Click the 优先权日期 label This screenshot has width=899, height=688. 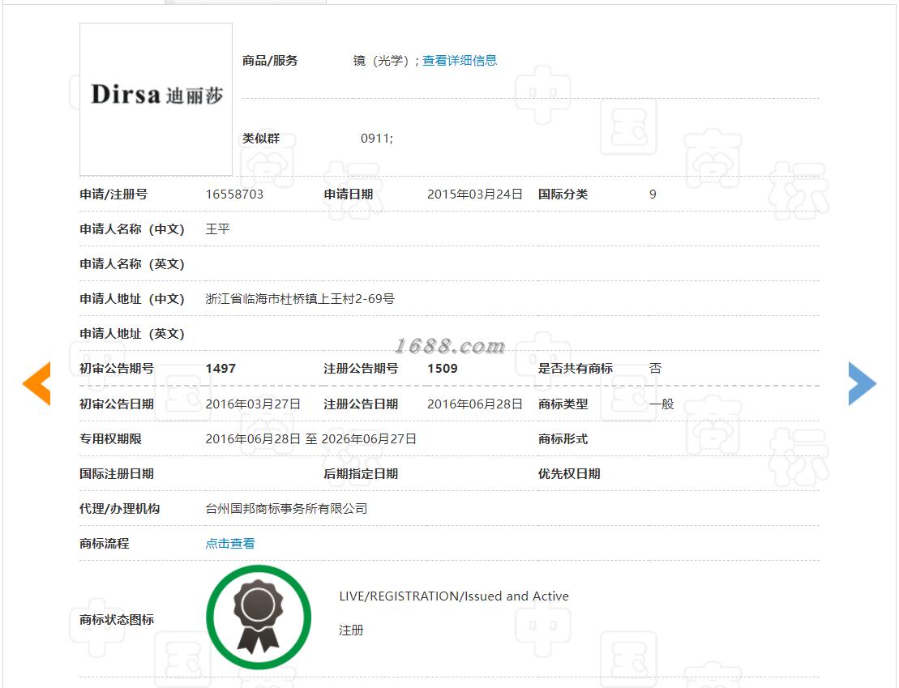pos(569,474)
